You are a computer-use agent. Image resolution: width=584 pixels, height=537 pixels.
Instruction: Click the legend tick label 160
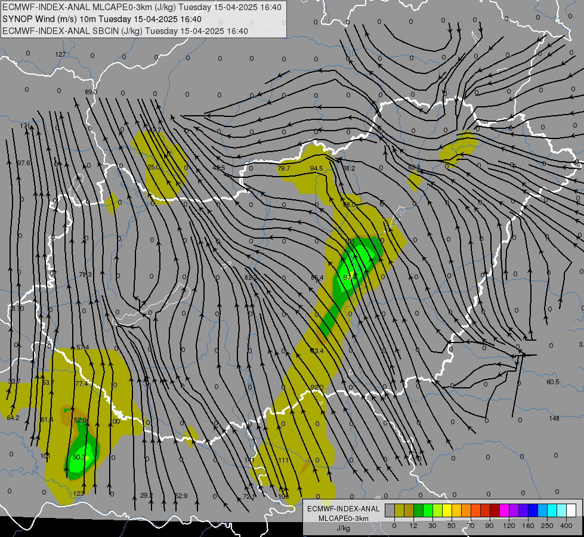(x=528, y=526)
